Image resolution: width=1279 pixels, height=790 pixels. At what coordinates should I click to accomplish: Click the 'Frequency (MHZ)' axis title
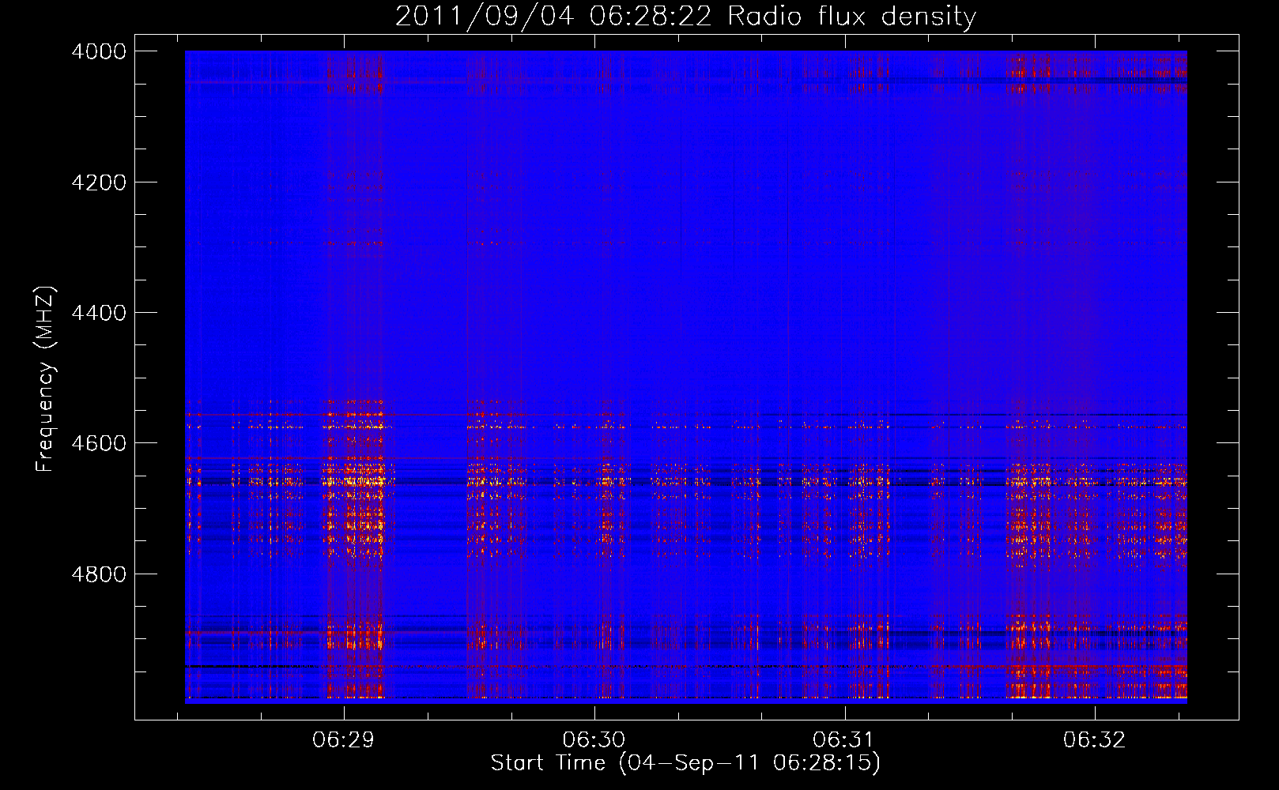(x=46, y=378)
